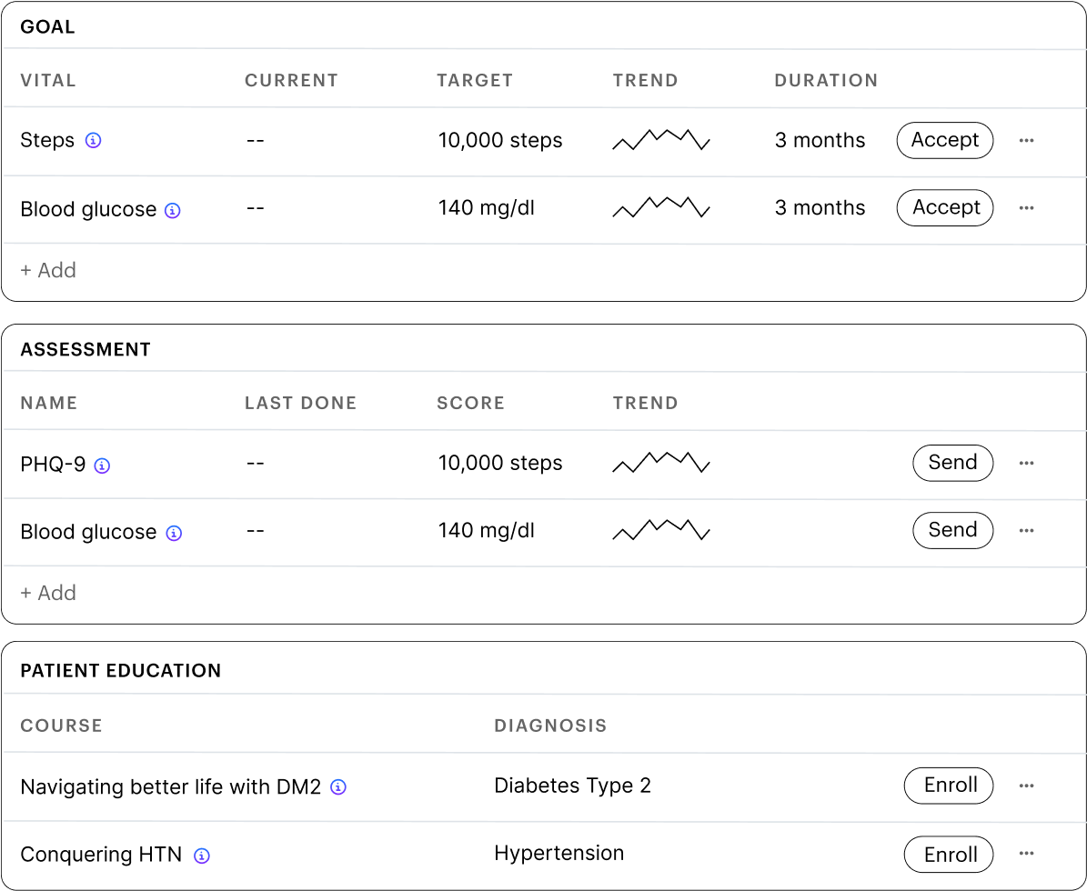1087x891 pixels.
Task: Open info icon next to PHQ-9
Action: click(102, 466)
